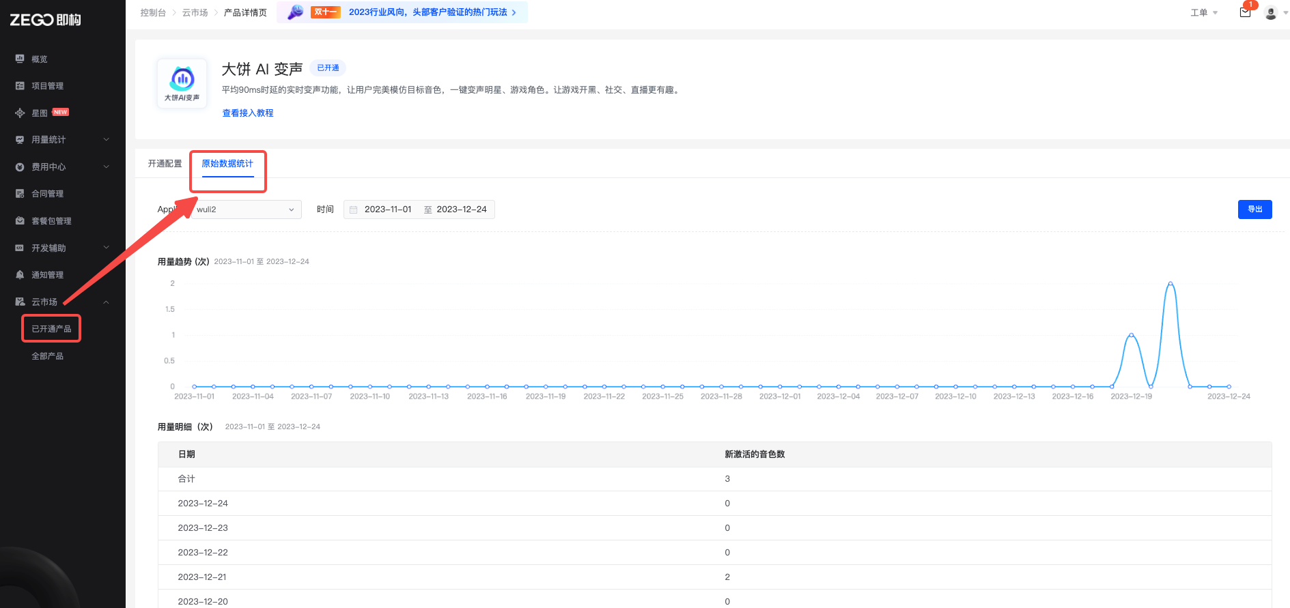Select the 2023-12-22 table row date
This screenshot has height=608, width=1290.
[x=203, y=553]
